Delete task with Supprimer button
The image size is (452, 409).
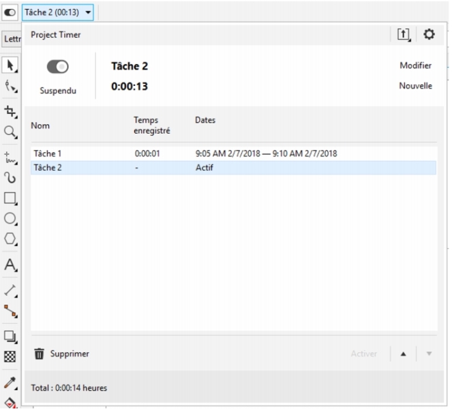click(x=61, y=354)
